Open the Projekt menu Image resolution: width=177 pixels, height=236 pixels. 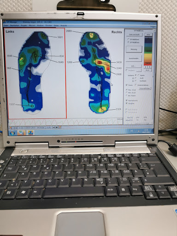coord(24,25)
